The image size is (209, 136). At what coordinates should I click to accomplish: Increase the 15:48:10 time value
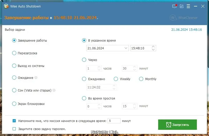[x=153, y=47]
